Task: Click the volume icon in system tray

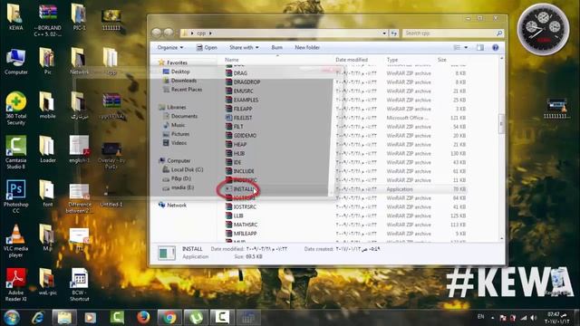Action: coord(534,318)
